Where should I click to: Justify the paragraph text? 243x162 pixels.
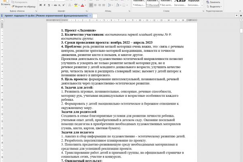(x=104, y=5)
